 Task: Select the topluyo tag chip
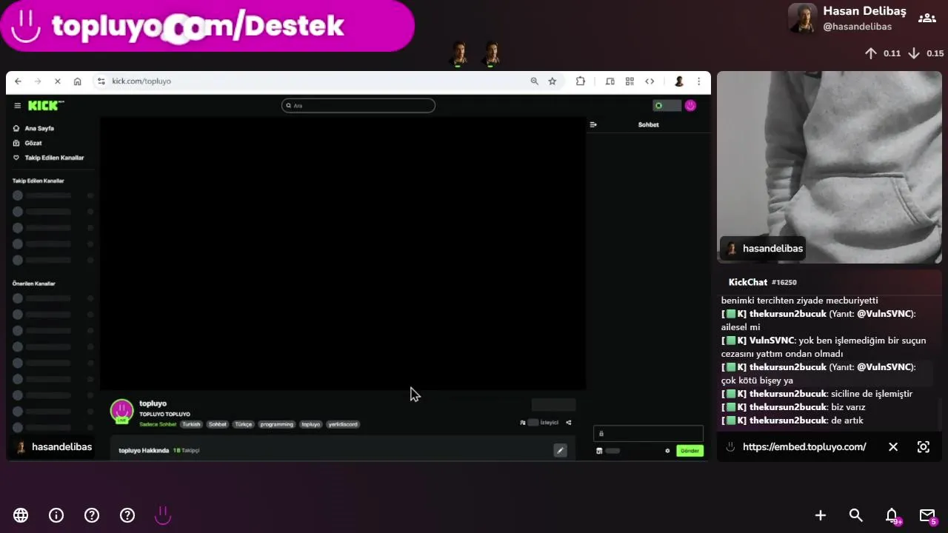(x=311, y=424)
